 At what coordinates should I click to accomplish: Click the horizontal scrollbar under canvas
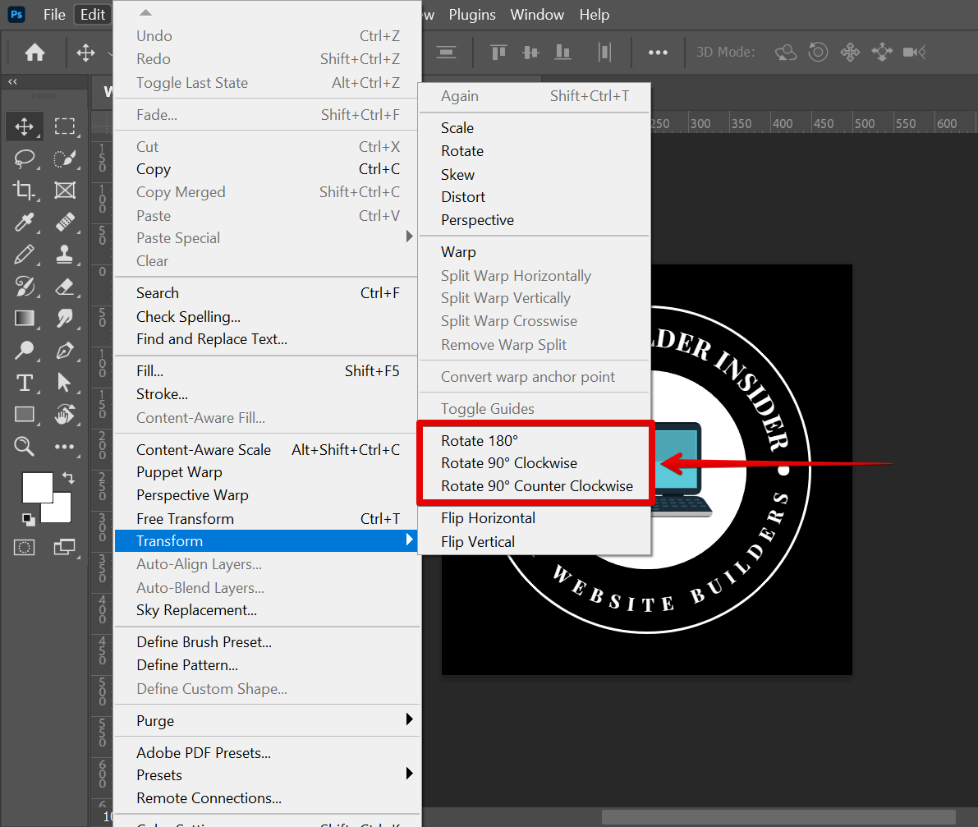[x=778, y=816]
